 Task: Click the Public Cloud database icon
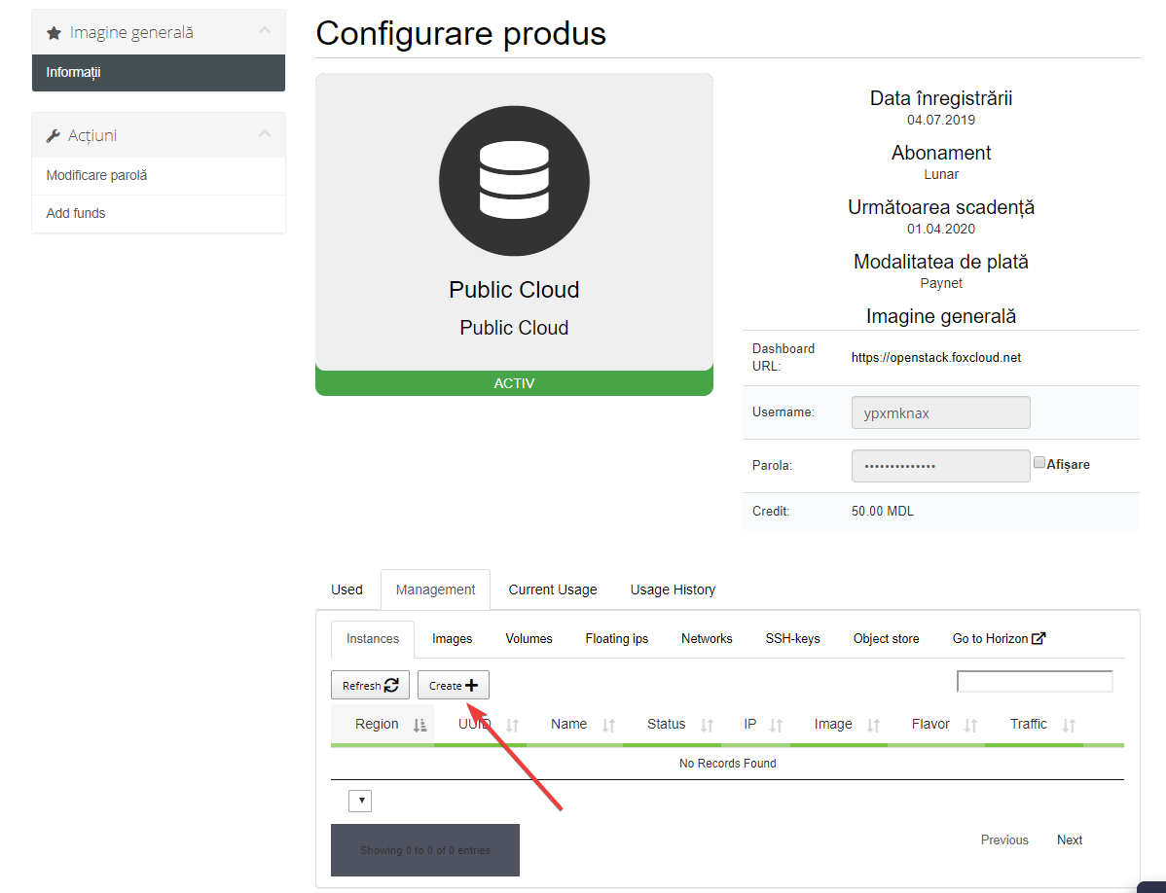(514, 182)
